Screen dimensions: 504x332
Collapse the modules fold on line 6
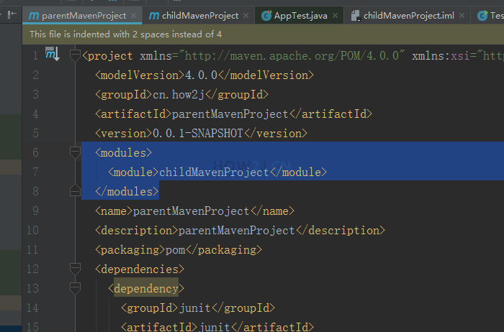point(75,152)
